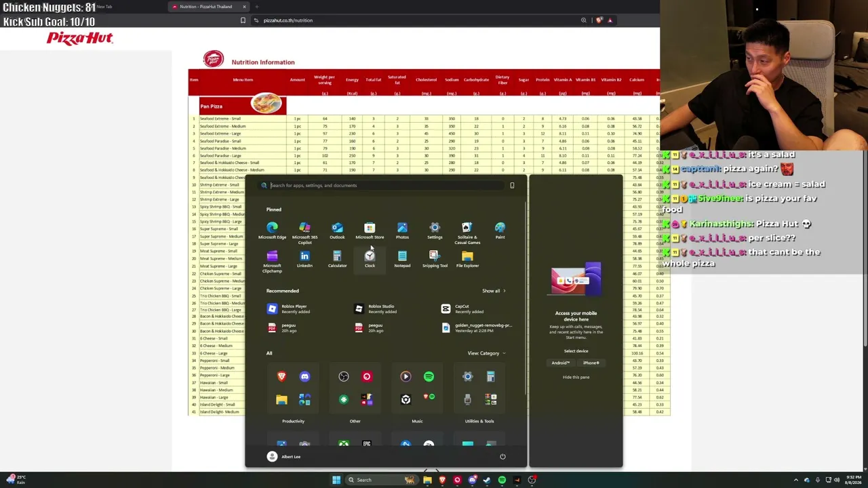The height and width of the screenshot is (488, 868).
Task: Click the power button in Start menu
Action: (x=502, y=457)
